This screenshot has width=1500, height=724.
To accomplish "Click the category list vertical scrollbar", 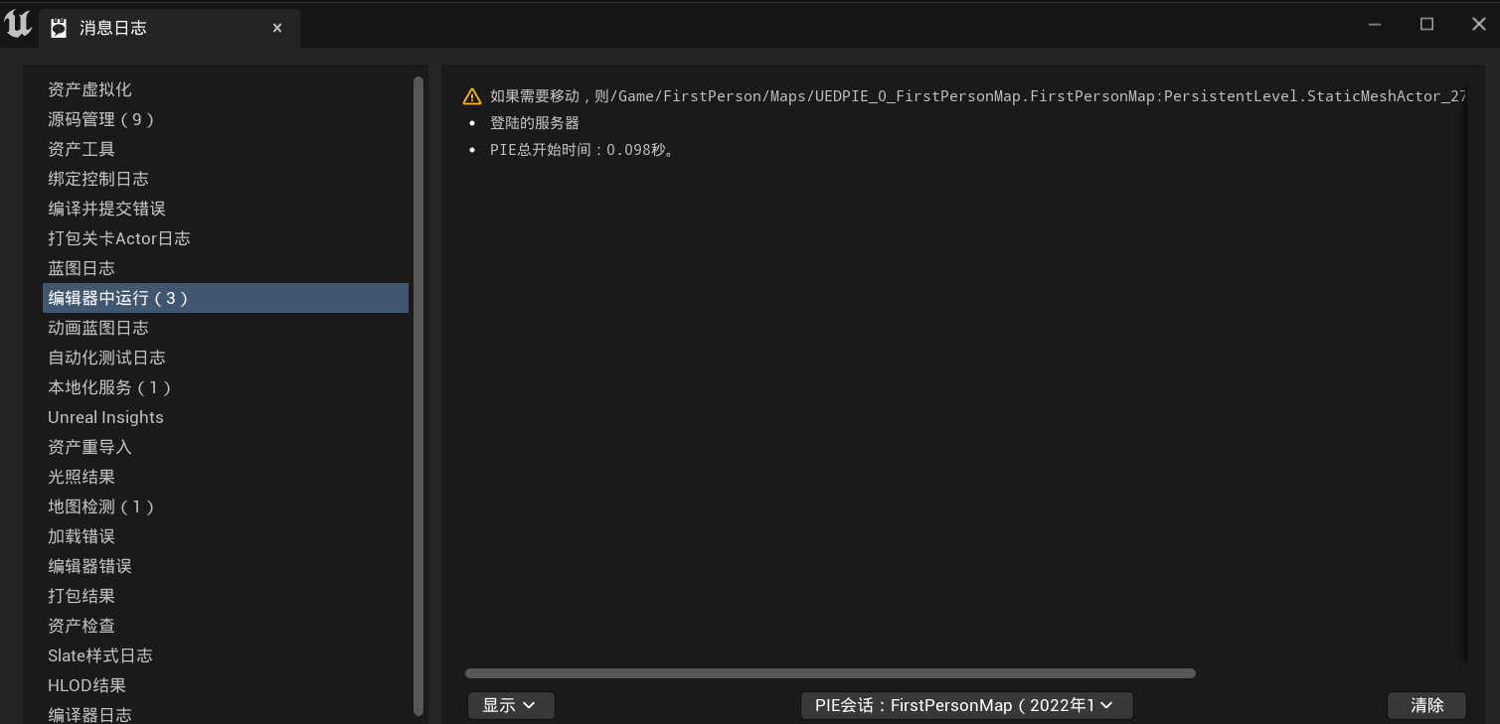I will point(418,396).
